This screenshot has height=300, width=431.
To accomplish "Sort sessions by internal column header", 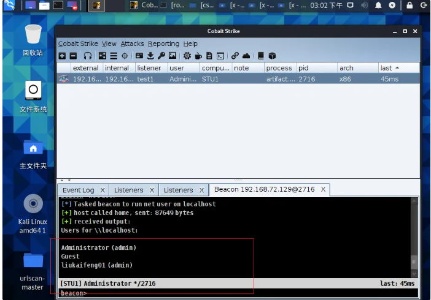I will point(118,68).
